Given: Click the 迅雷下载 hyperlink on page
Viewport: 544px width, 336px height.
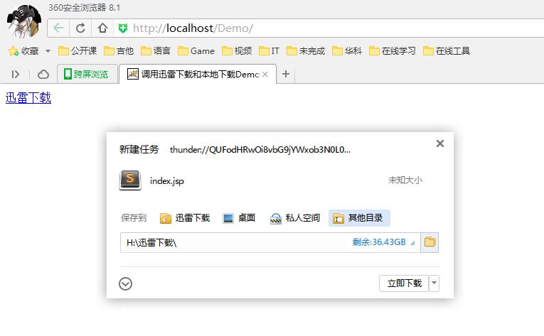Looking at the screenshot, I should point(28,98).
